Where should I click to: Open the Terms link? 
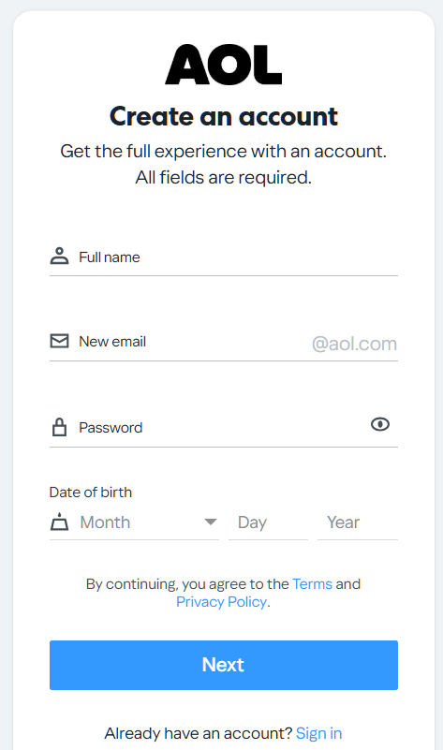pyautogui.click(x=313, y=584)
